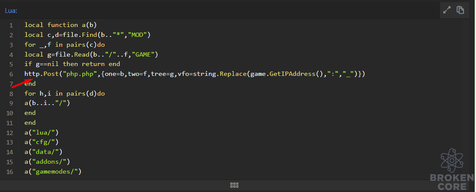
Task: Click the a("cfg/") line
Action: (x=42, y=142)
